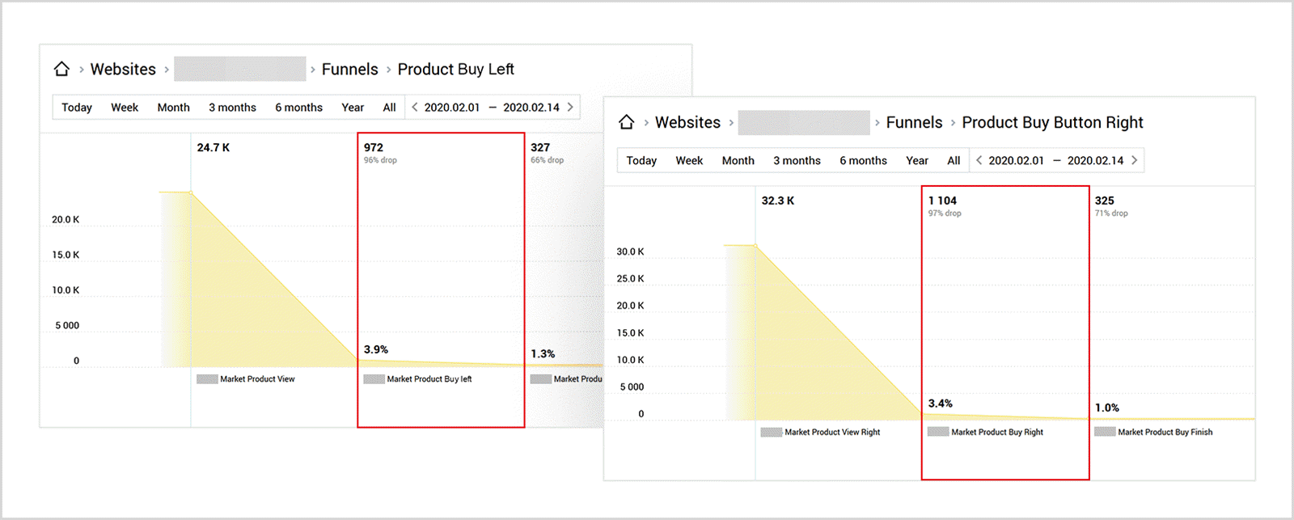Screen dimensions: 1294x520
Task: Click Market Product Buy Right step label
Action: click(996, 433)
